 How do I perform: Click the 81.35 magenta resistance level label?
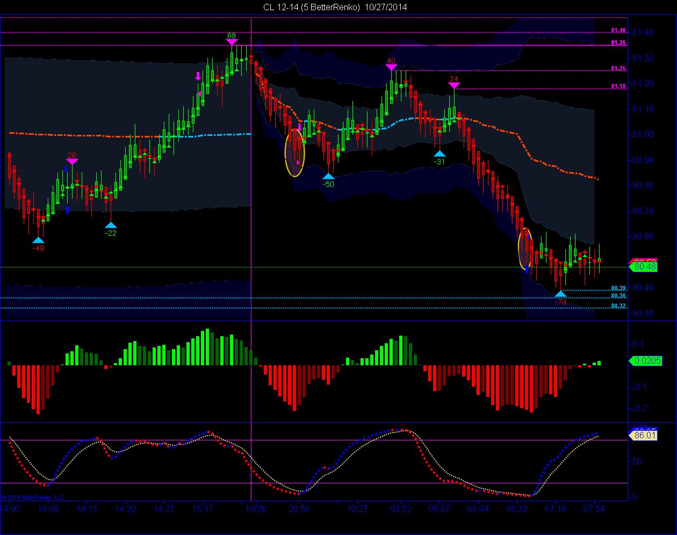pos(618,42)
